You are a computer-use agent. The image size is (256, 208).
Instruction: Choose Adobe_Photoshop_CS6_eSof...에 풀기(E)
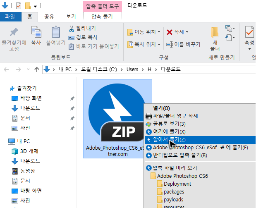tap(200, 148)
